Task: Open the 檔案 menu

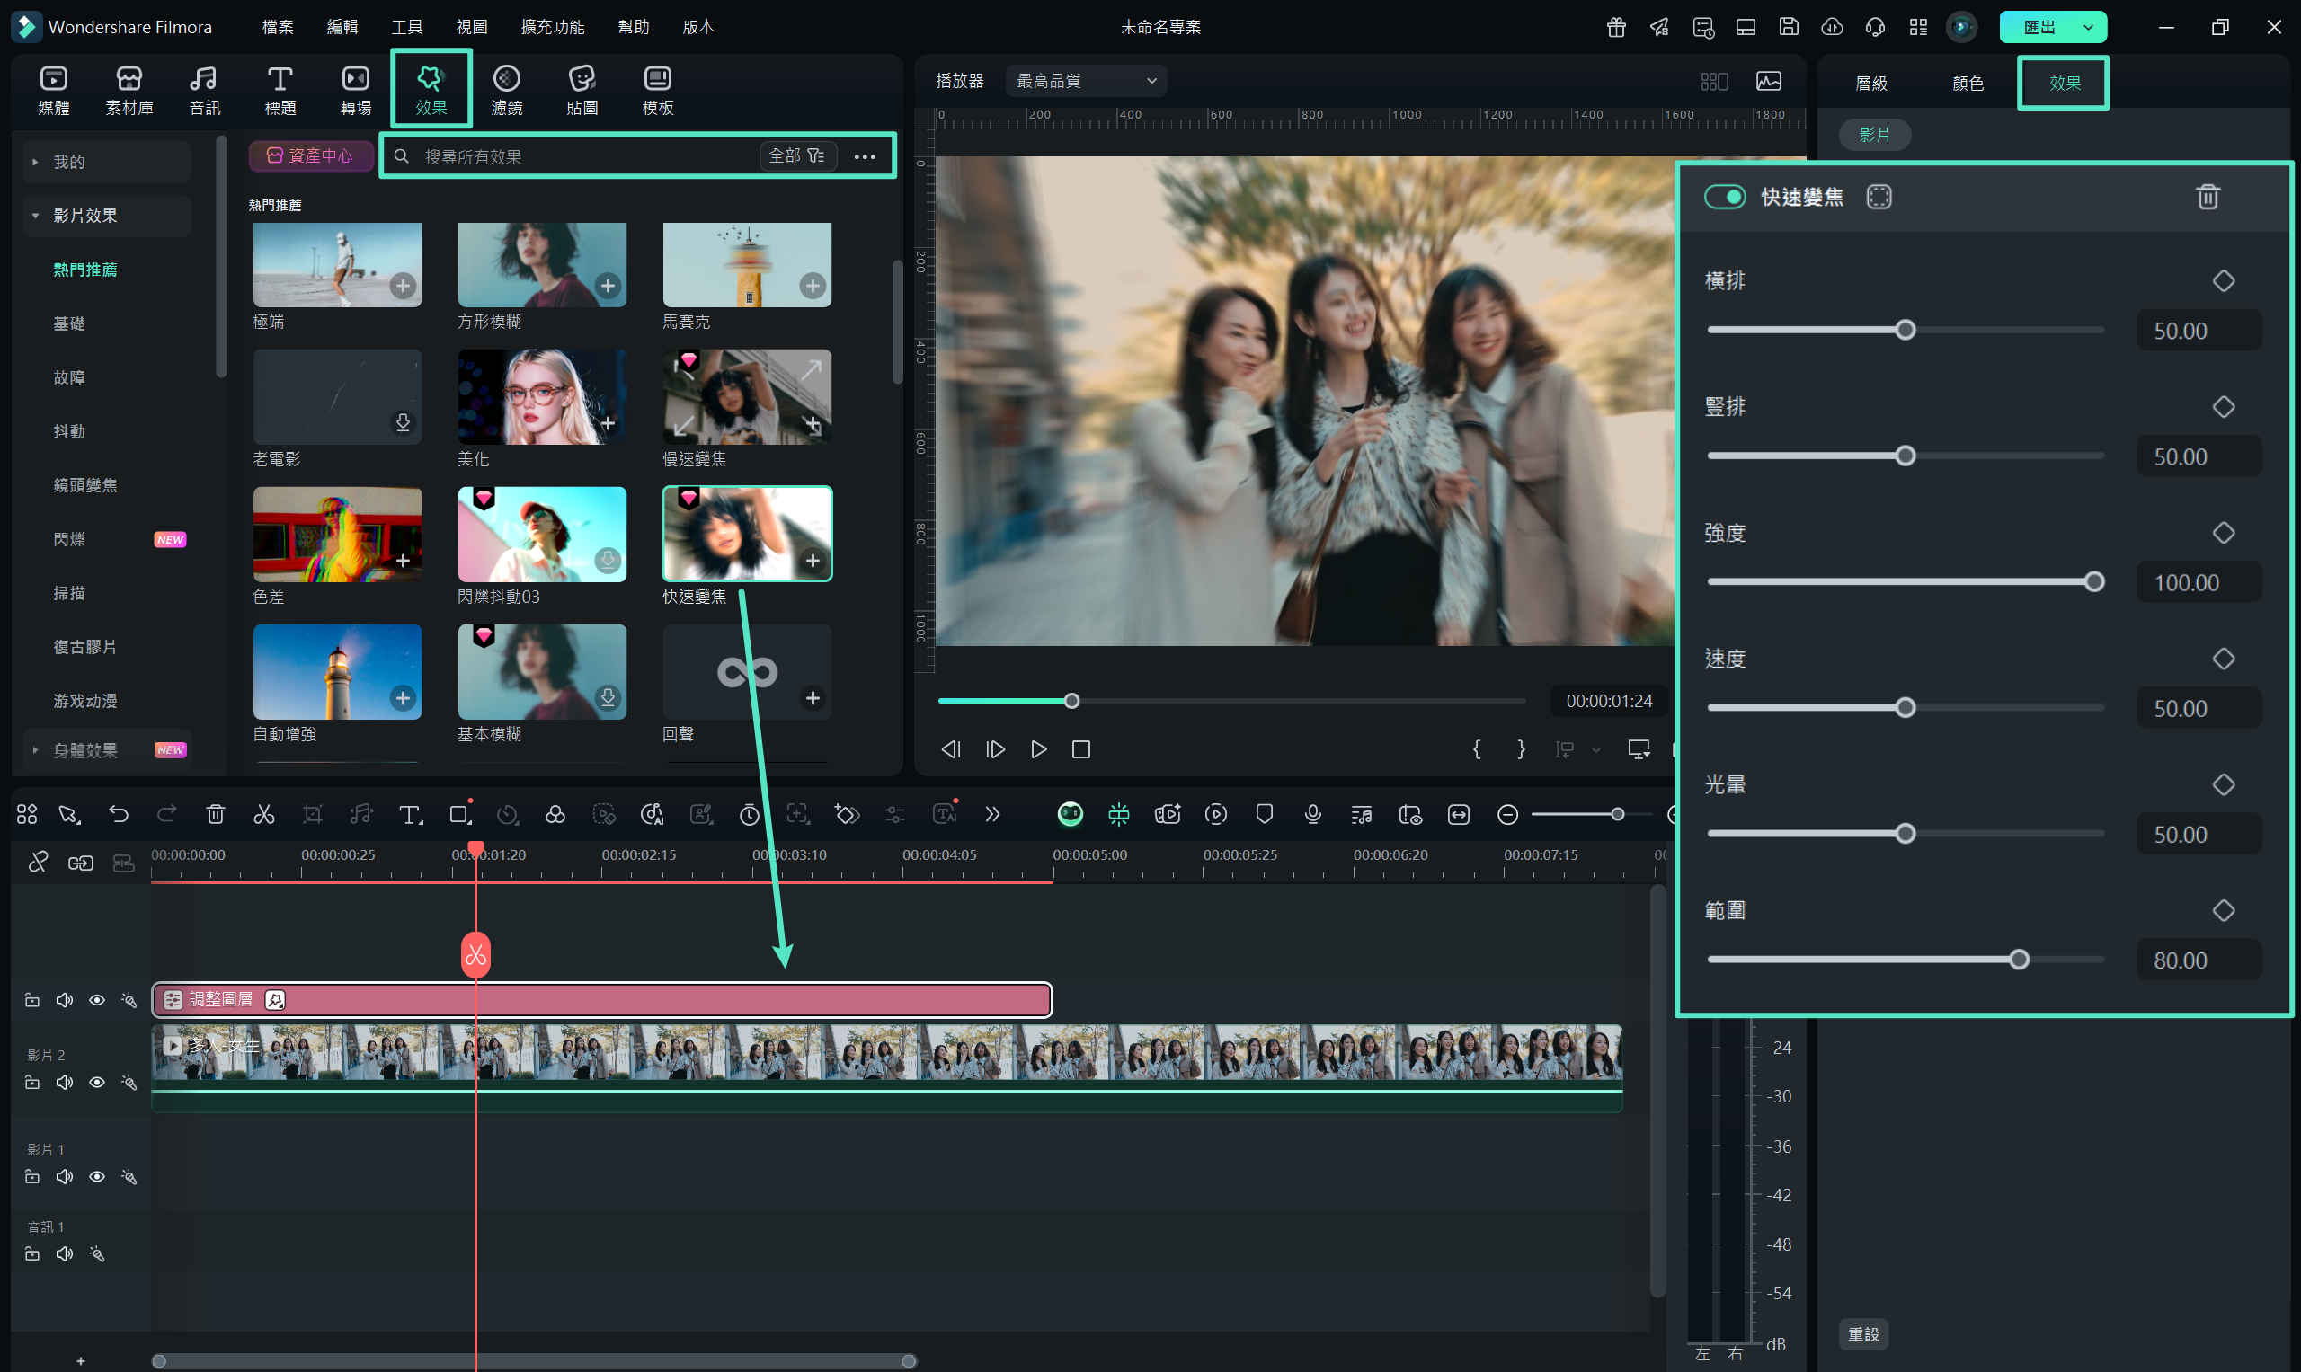Action: pos(278,27)
